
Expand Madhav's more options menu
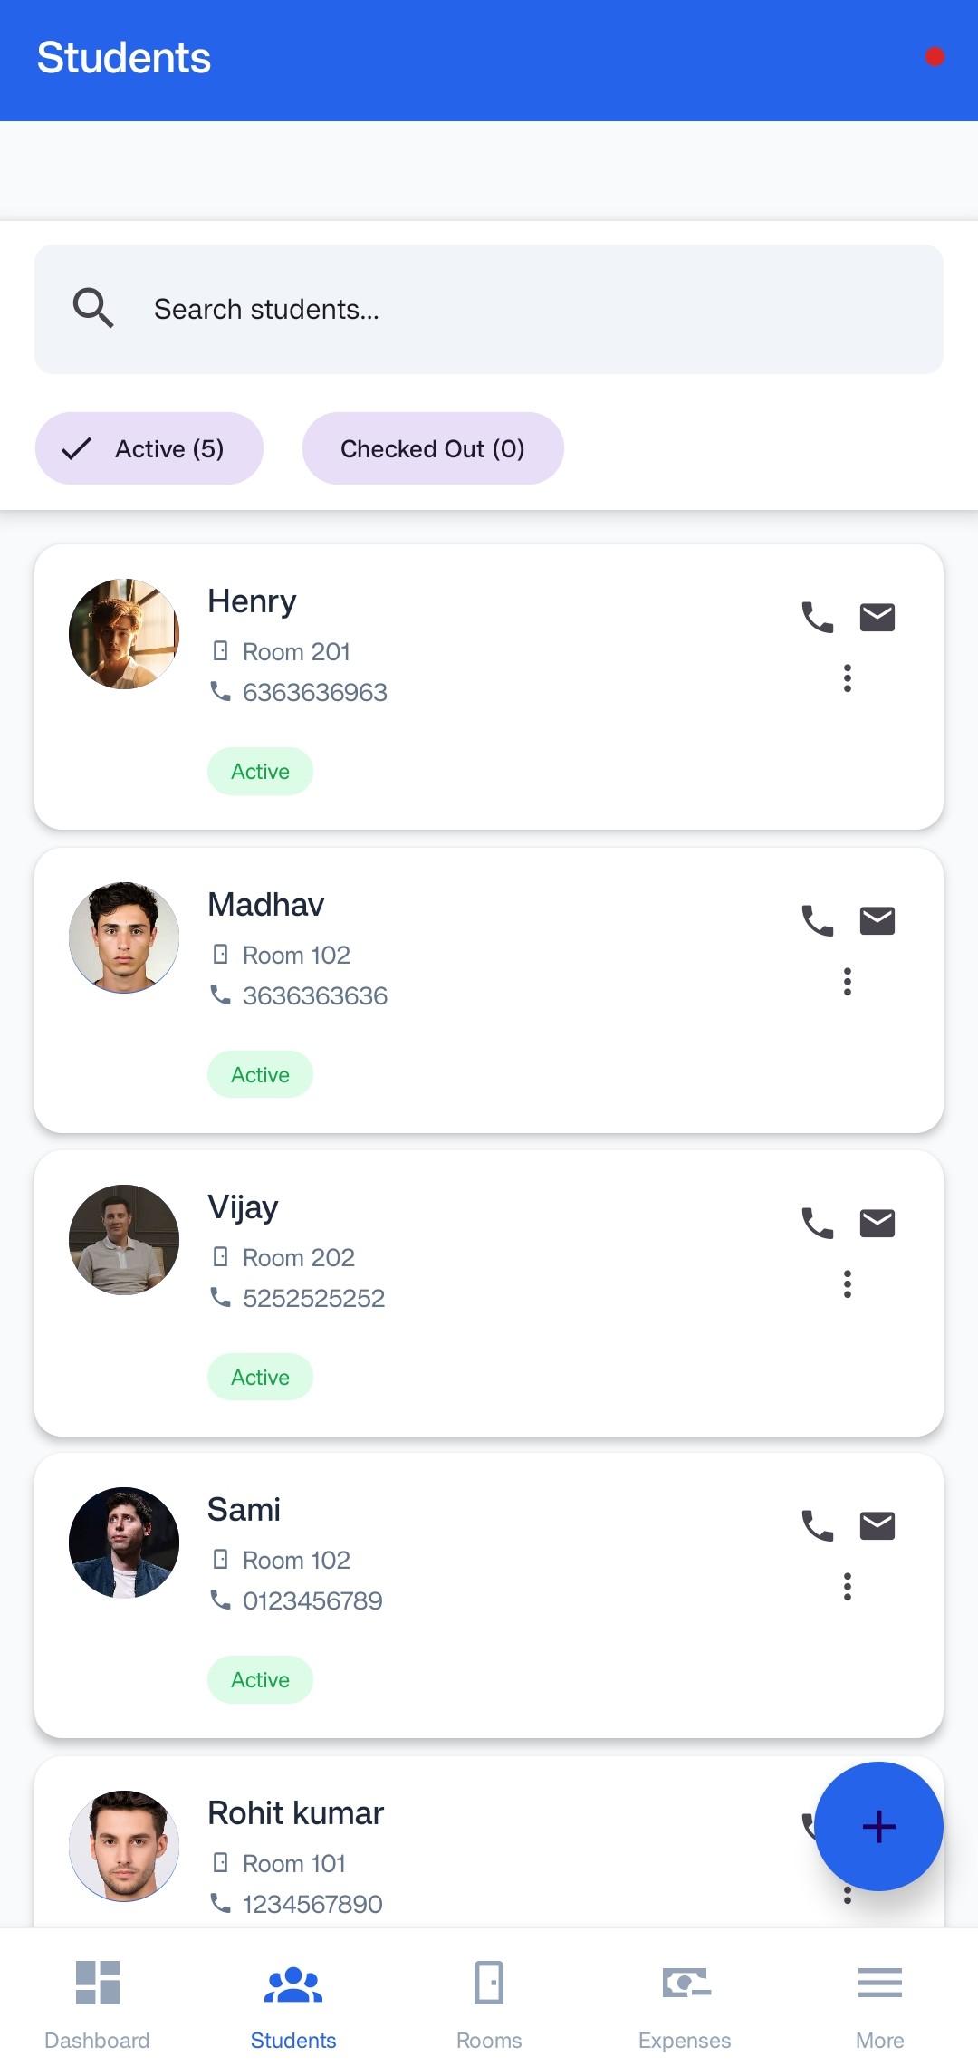pyautogui.click(x=848, y=982)
